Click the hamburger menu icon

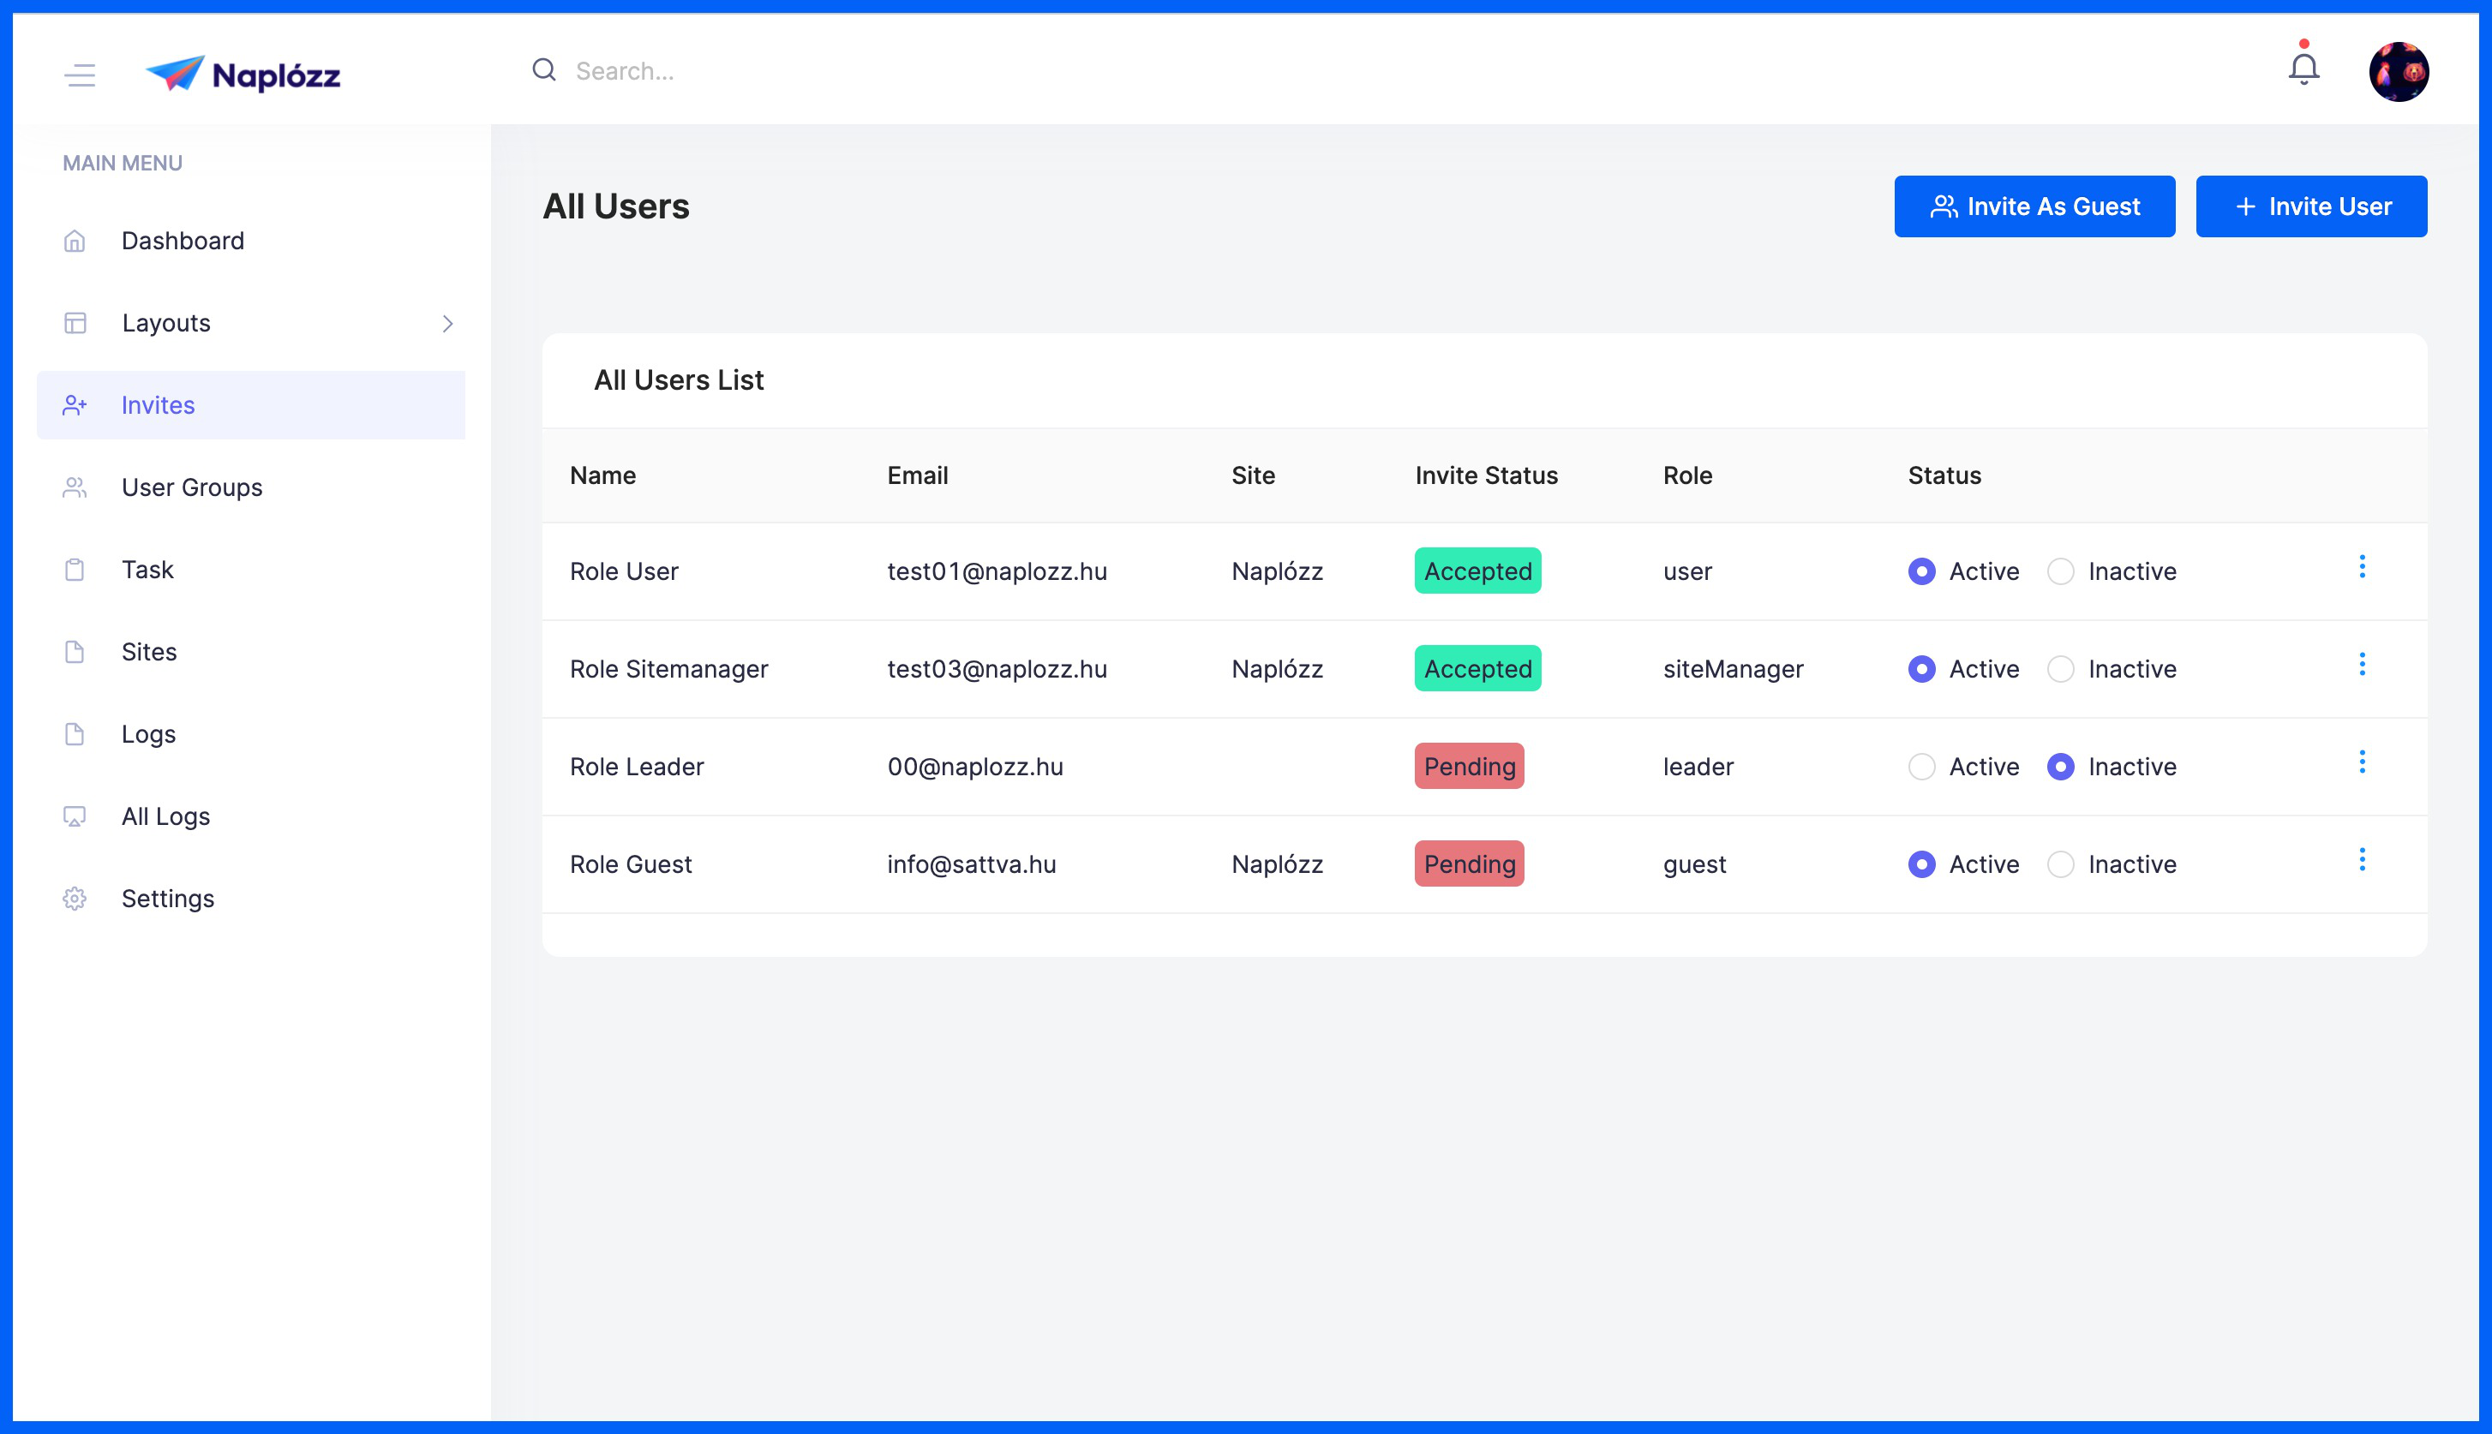coord(80,75)
